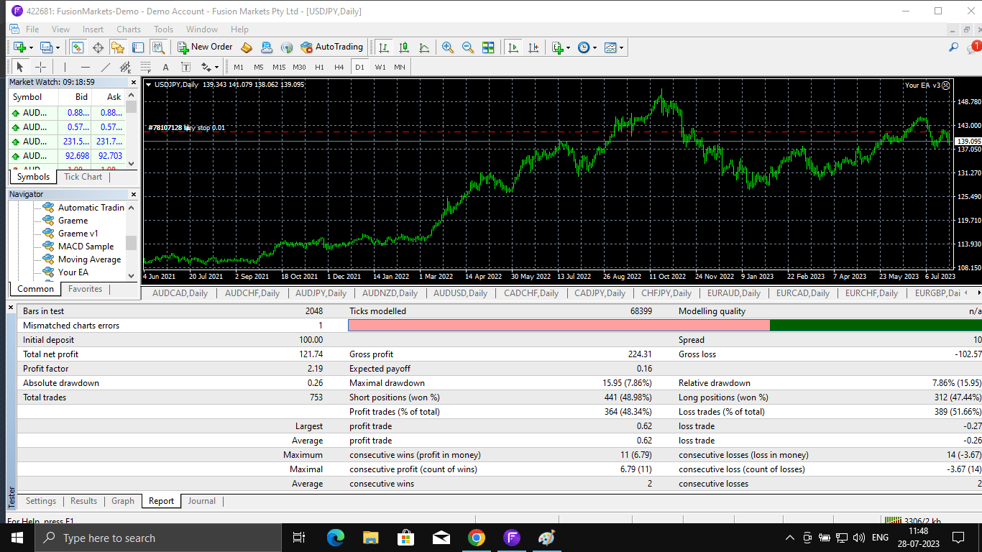Open the chat notifications bubble
The height and width of the screenshot is (552, 982).
973,47
